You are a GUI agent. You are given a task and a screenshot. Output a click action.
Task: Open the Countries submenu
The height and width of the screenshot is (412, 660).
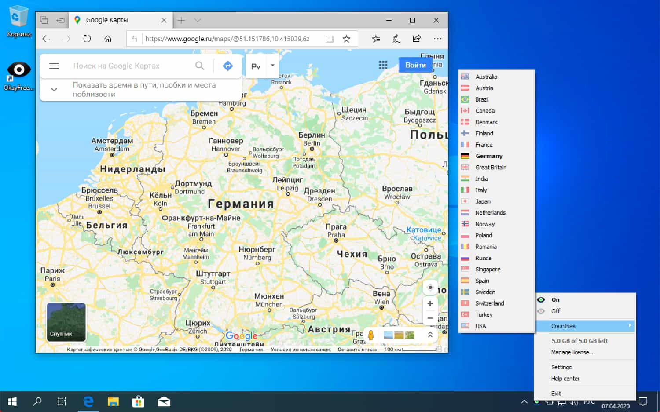[x=586, y=326]
